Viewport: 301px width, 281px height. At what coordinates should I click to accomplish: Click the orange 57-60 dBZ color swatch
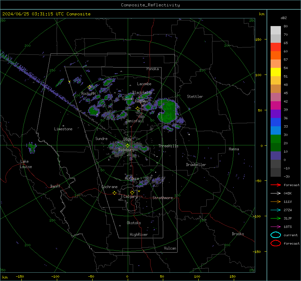[x=276, y=55]
